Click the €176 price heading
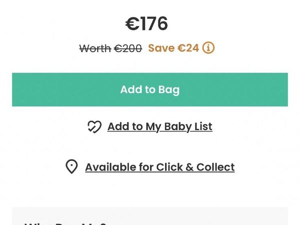 [146, 23]
